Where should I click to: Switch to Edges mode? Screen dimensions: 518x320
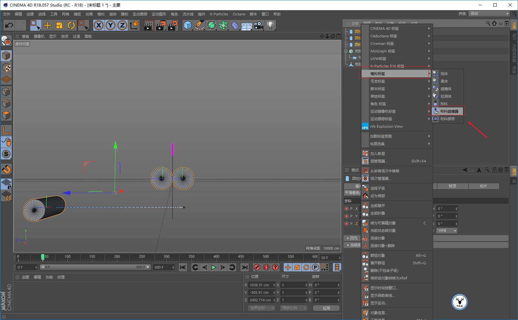click(6, 104)
